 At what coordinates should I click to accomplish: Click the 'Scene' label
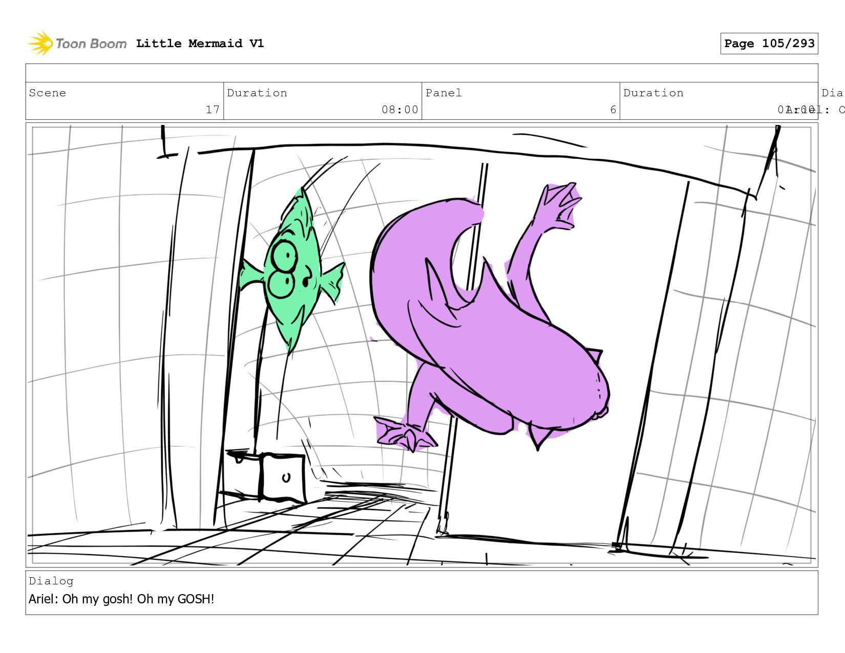(48, 93)
